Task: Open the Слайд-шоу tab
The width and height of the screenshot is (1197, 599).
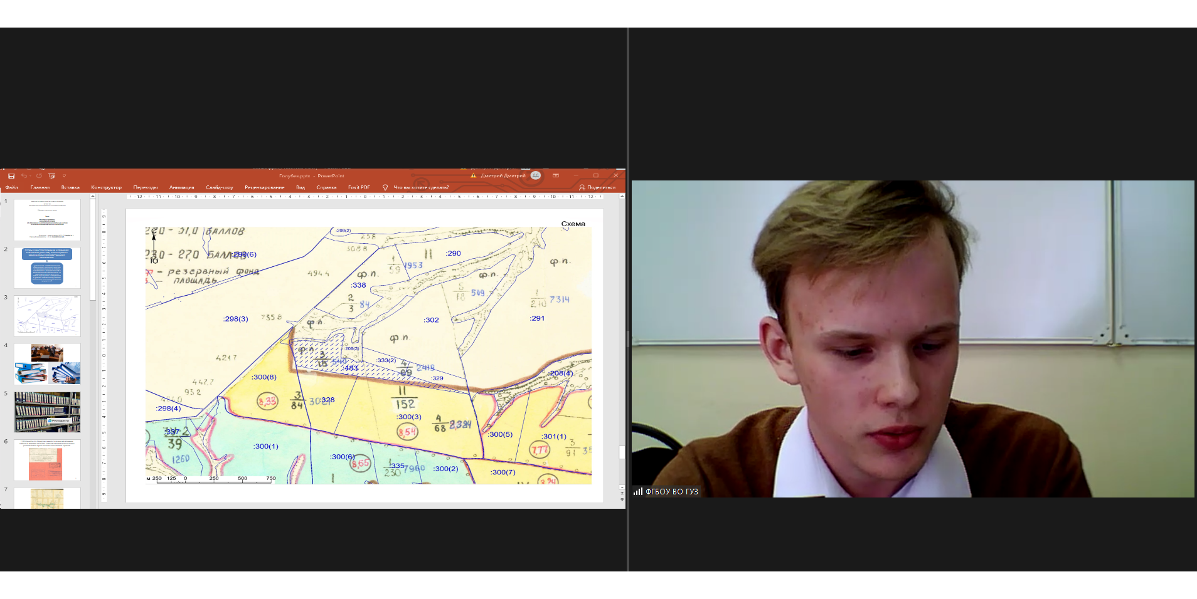Action: coord(220,187)
